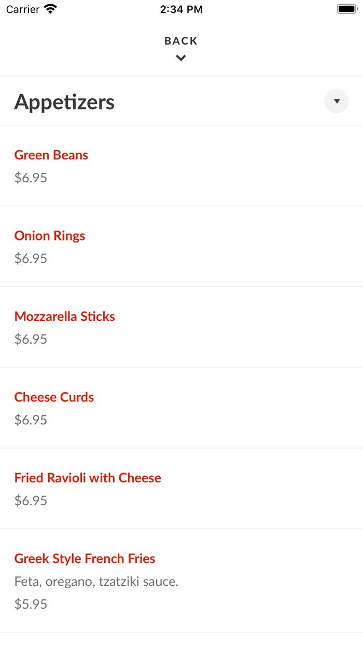Select Greek Style French Fries

[85, 558]
